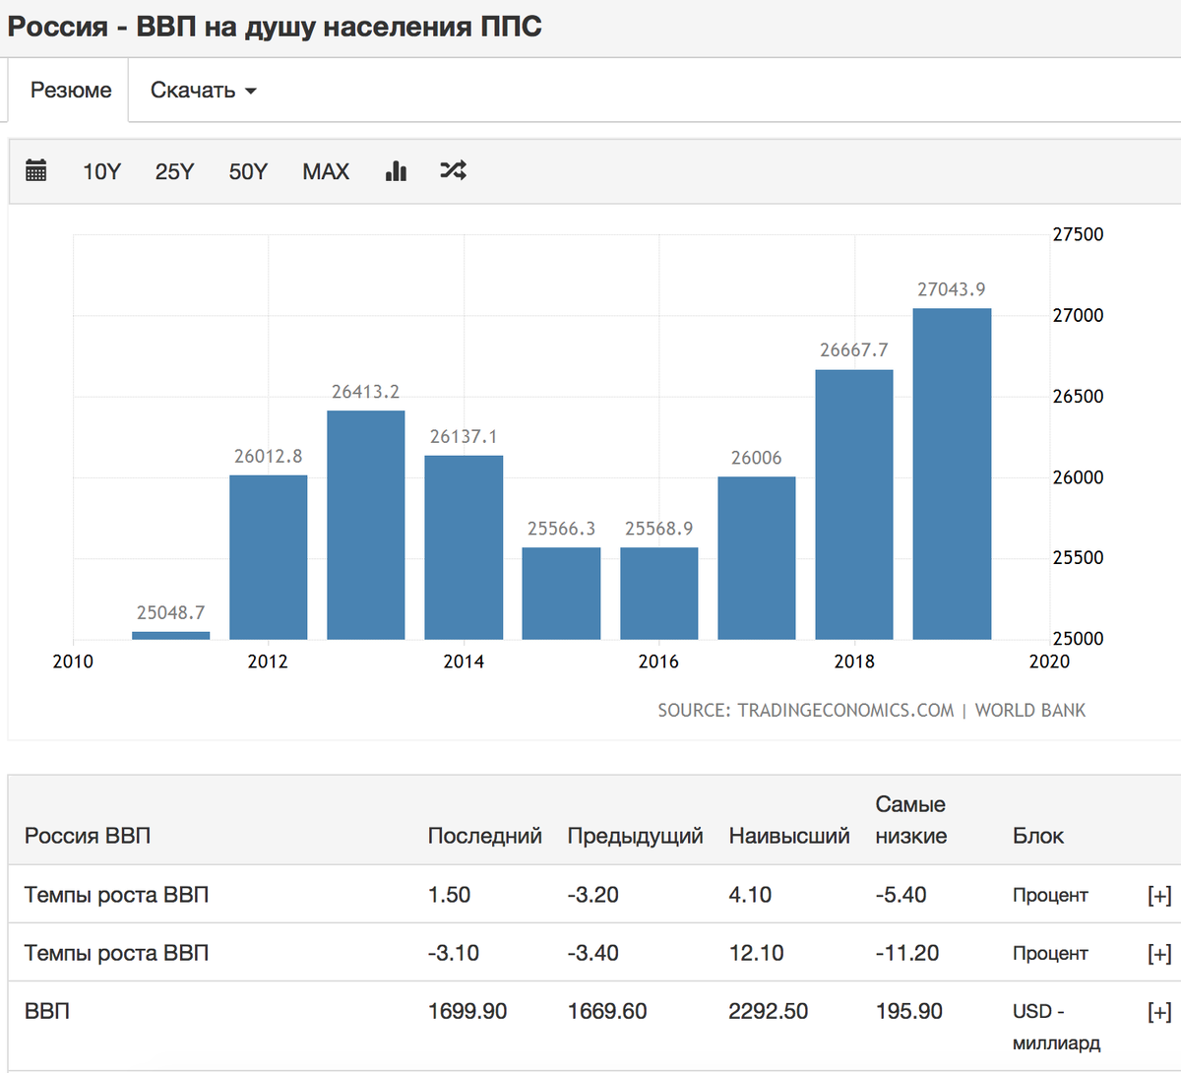Click the tallest bar labeled 27043.9
The width and height of the screenshot is (1181, 1073).
[x=952, y=474]
